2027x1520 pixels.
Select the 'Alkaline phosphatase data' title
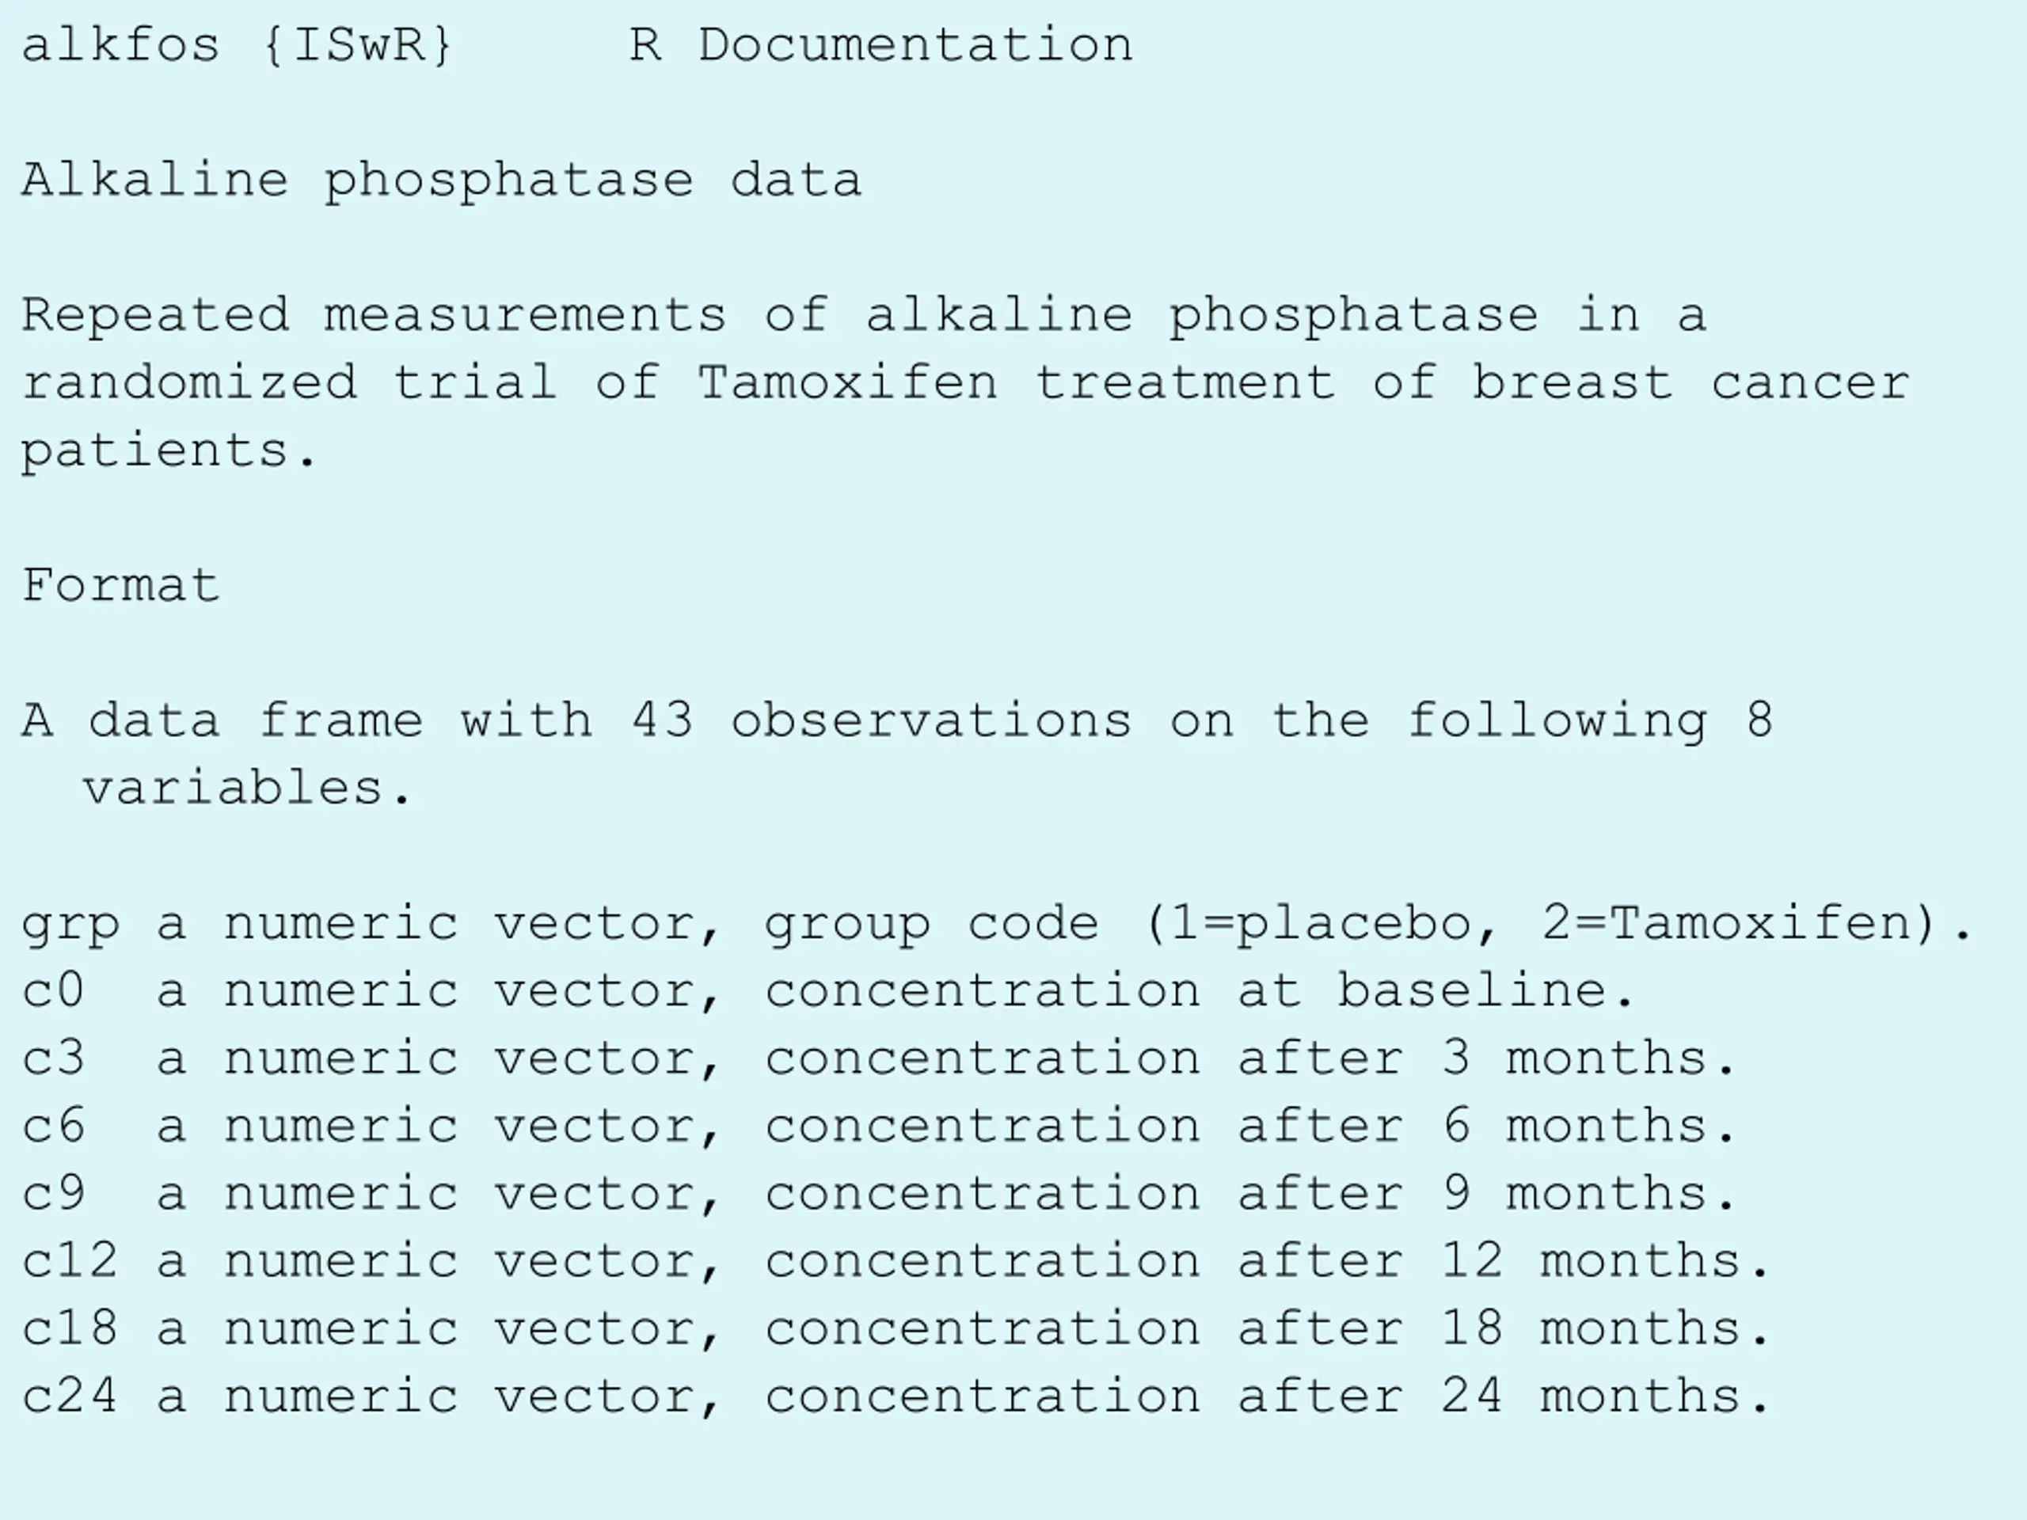pyautogui.click(x=441, y=180)
